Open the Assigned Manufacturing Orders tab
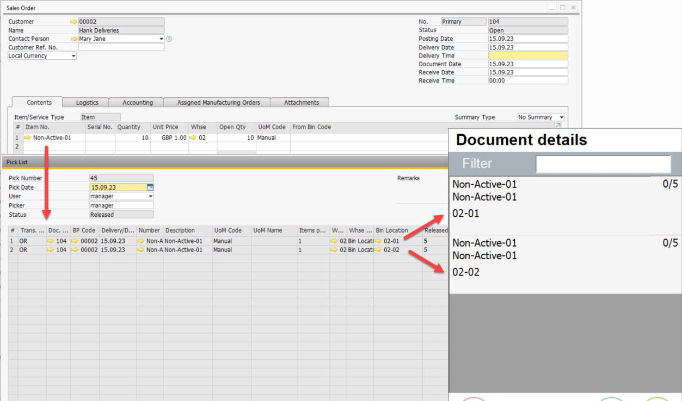Viewport: 682px width, 401px height. pos(219,102)
